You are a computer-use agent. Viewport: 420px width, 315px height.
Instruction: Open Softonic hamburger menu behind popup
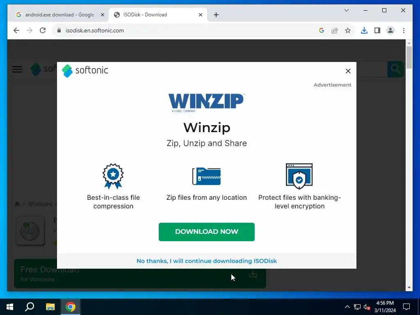[x=17, y=69]
